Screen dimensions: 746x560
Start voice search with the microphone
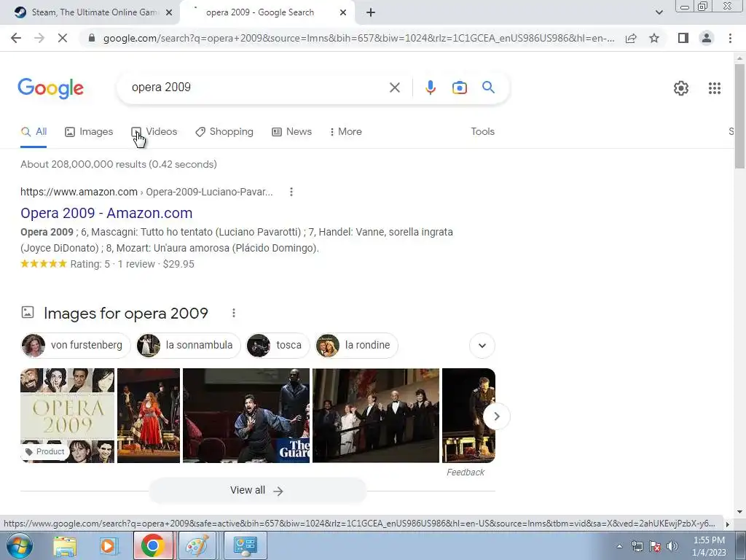[430, 87]
